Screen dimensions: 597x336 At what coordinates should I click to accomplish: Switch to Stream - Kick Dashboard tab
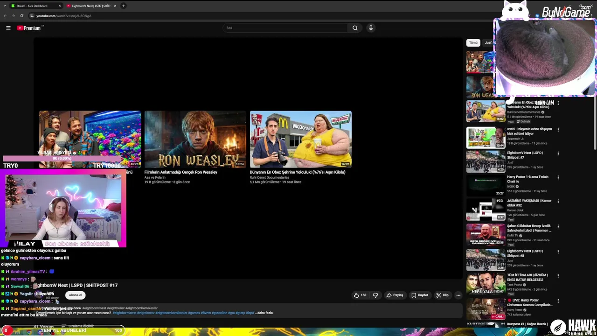pyautogui.click(x=36, y=6)
